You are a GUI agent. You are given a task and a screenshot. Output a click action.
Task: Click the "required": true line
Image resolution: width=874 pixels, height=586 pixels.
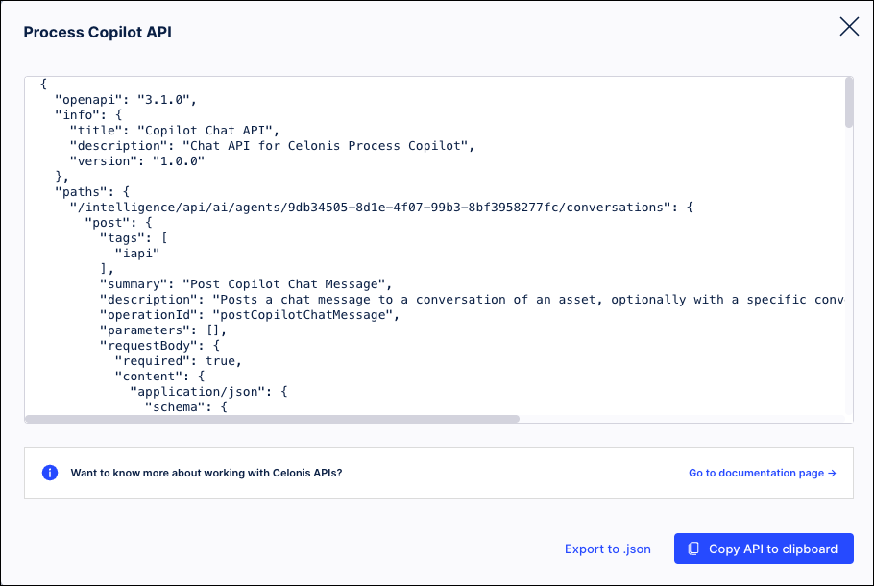point(179,361)
